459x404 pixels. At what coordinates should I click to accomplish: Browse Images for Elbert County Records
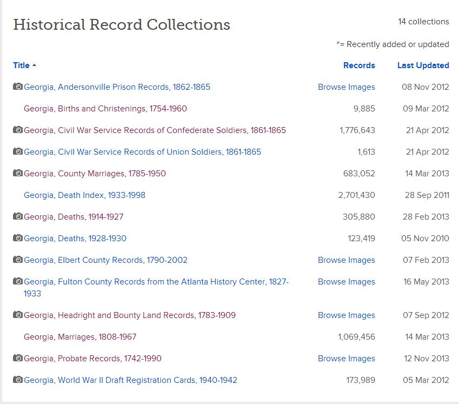[347, 260]
